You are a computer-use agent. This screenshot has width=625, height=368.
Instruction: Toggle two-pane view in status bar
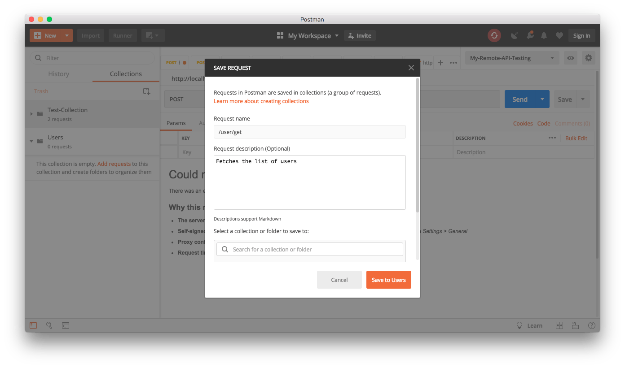pyautogui.click(x=559, y=325)
